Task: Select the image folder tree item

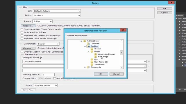Action: 97,51
